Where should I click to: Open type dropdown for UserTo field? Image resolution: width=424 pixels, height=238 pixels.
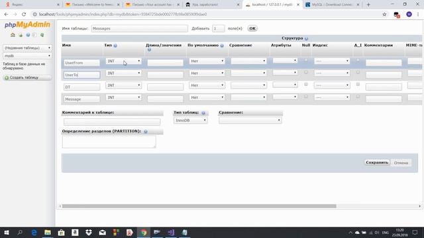point(124,73)
